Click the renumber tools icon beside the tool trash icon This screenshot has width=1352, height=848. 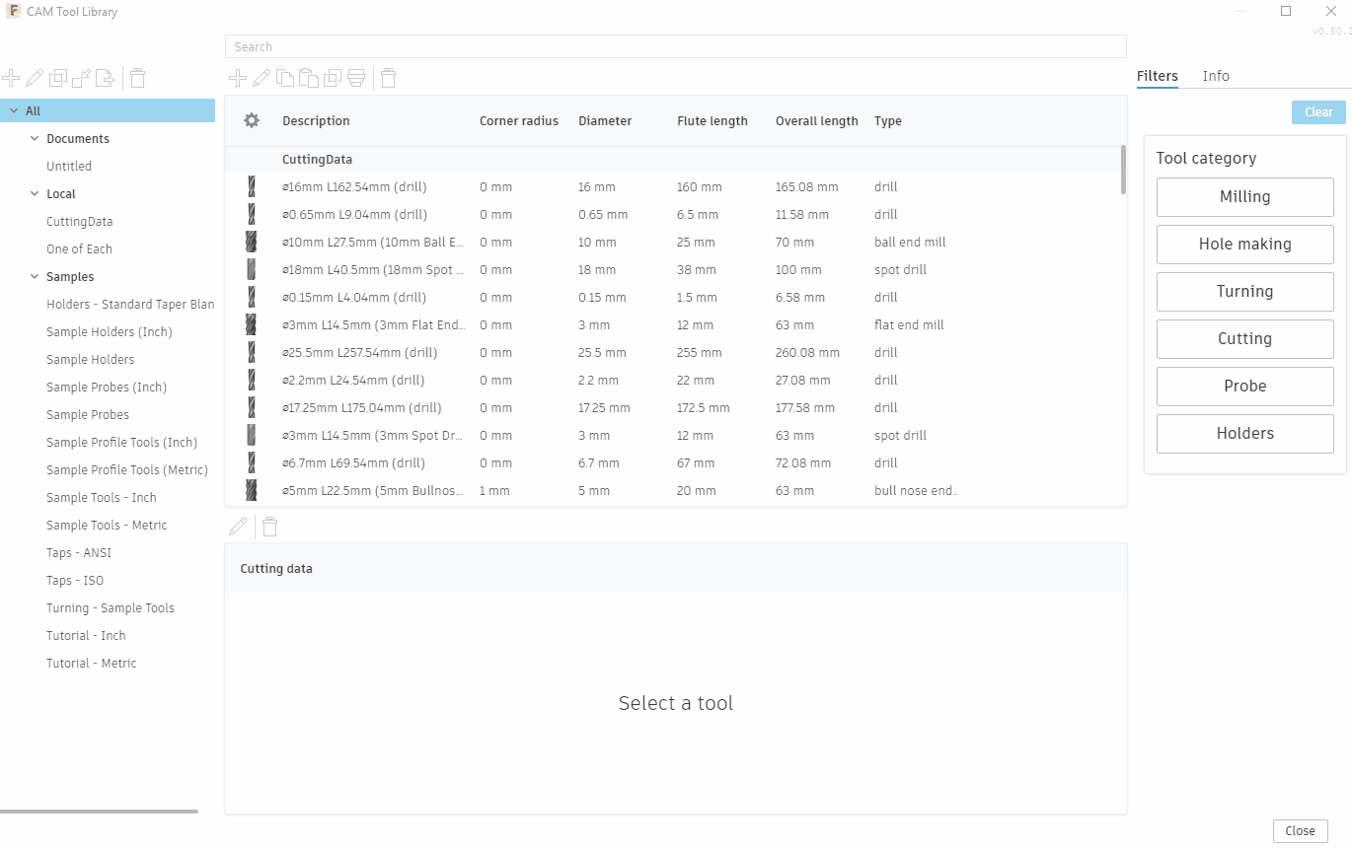(x=356, y=78)
